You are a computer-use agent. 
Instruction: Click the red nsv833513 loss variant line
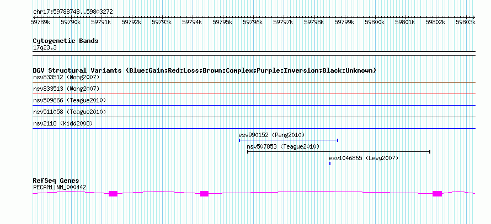point(254,94)
